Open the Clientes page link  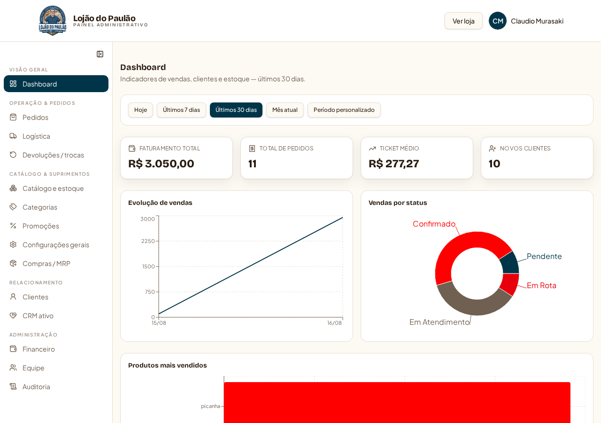click(56, 297)
